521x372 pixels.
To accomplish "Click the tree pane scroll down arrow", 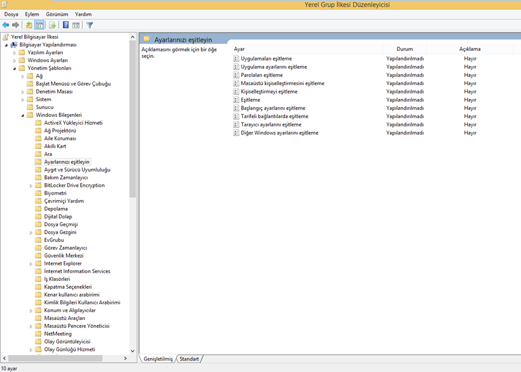I will 132,351.
